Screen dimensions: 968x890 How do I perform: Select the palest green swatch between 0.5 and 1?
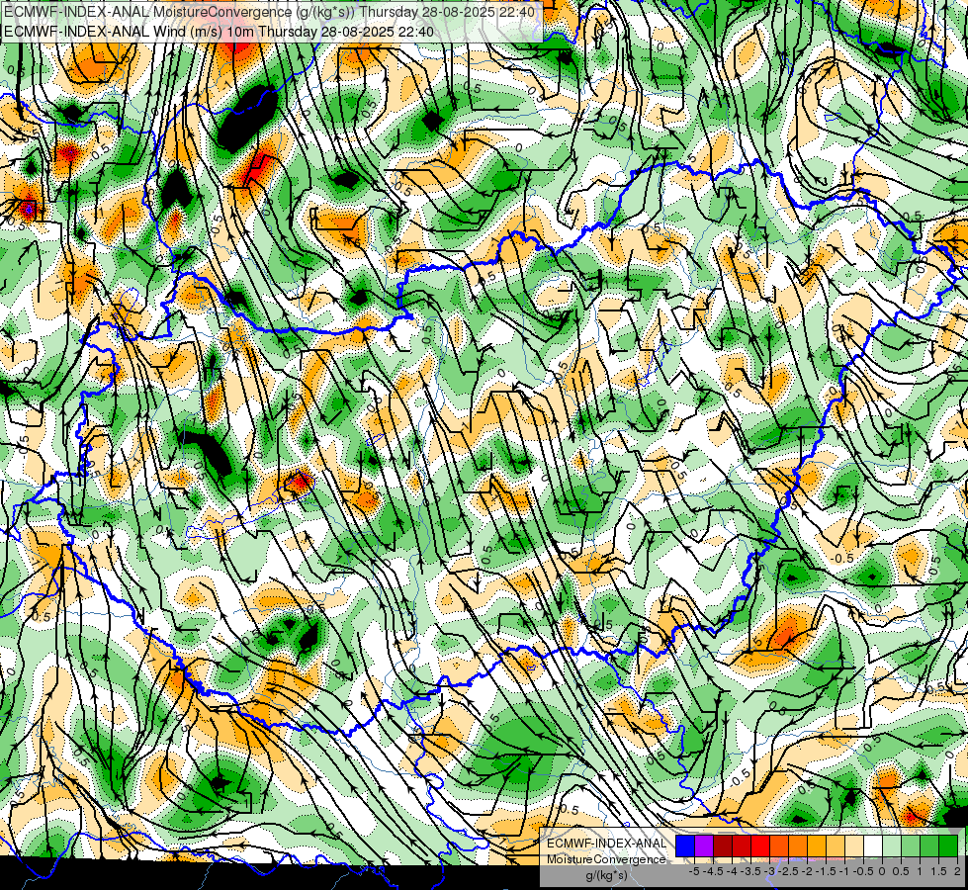click(892, 846)
